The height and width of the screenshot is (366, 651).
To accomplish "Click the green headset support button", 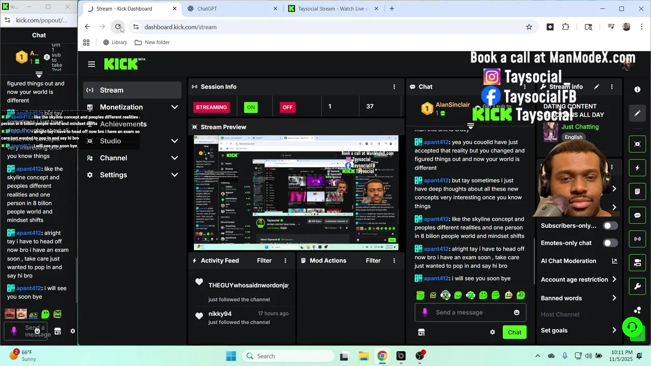I will pos(632,327).
